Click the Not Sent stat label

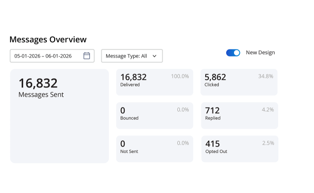[x=129, y=151]
